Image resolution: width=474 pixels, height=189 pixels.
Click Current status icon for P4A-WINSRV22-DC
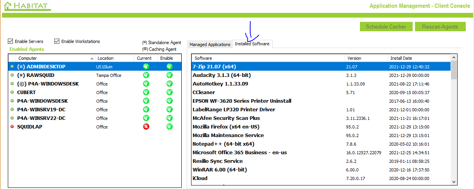pos(146,118)
